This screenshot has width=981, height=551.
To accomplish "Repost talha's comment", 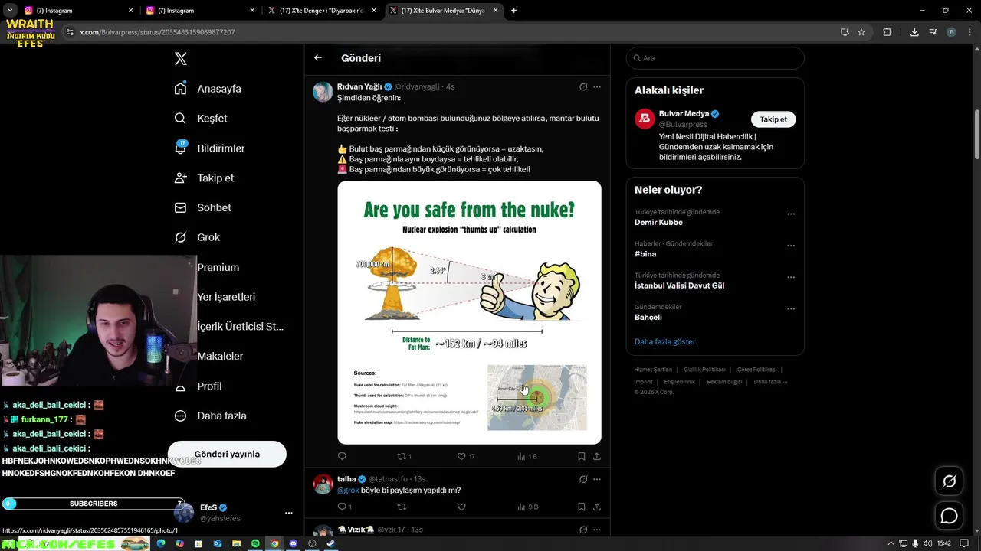I will 402,507.
